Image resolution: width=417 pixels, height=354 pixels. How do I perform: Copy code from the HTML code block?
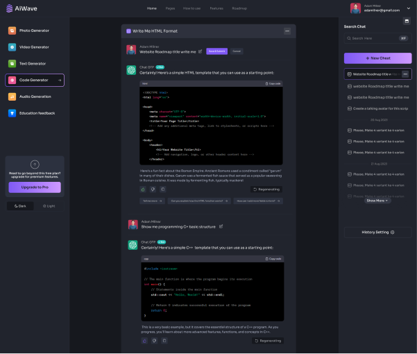tap(273, 83)
